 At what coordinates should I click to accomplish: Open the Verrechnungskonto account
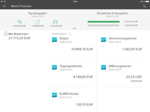121,46
